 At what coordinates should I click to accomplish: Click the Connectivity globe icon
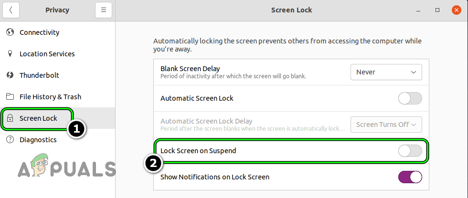(x=10, y=32)
